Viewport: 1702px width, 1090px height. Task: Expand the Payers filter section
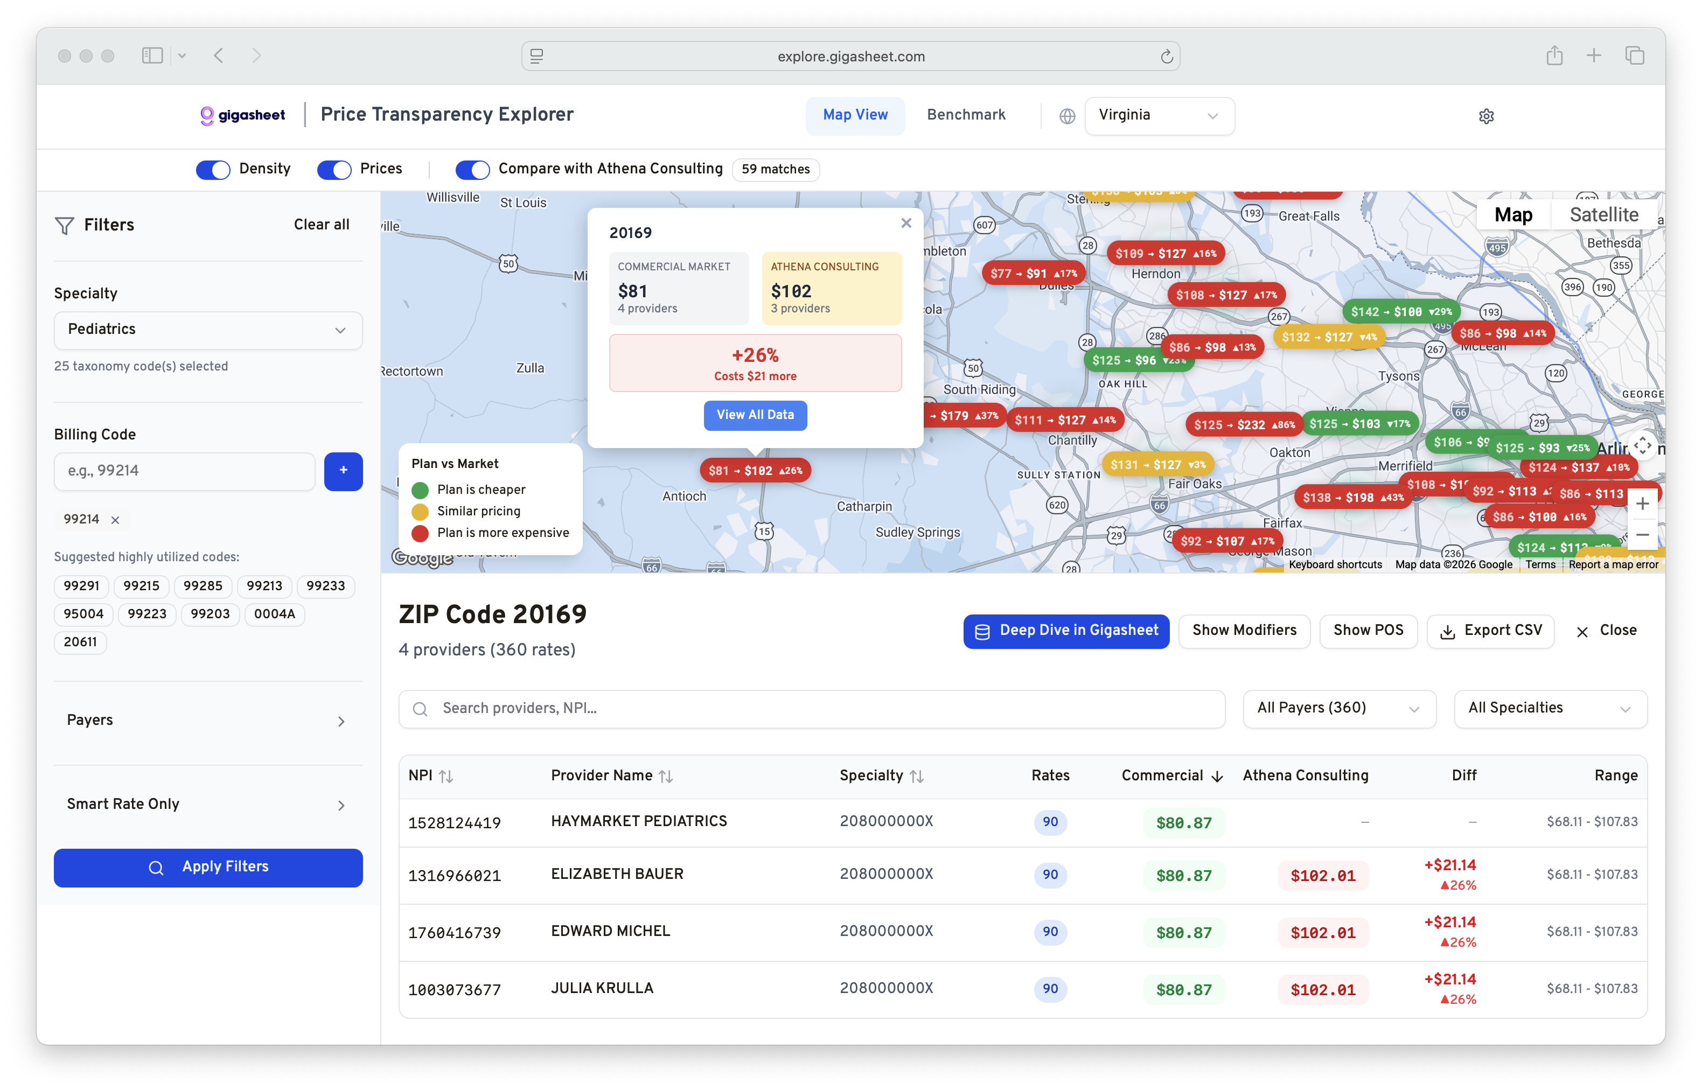(x=208, y=721)
